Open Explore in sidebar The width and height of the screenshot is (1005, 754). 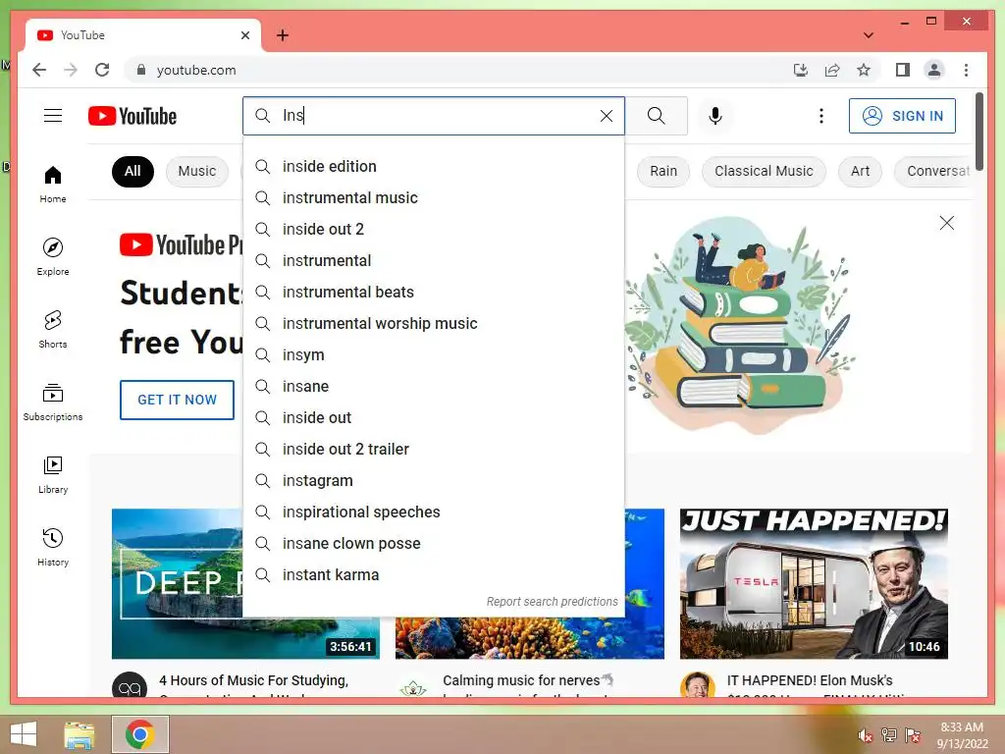click(53, 257)
